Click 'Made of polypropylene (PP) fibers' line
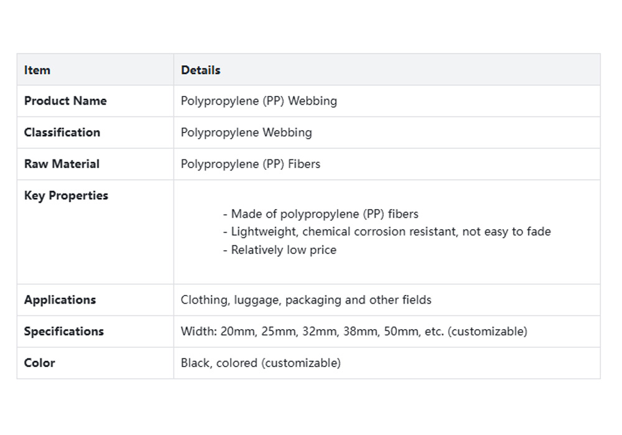 (x=320, y=214)
